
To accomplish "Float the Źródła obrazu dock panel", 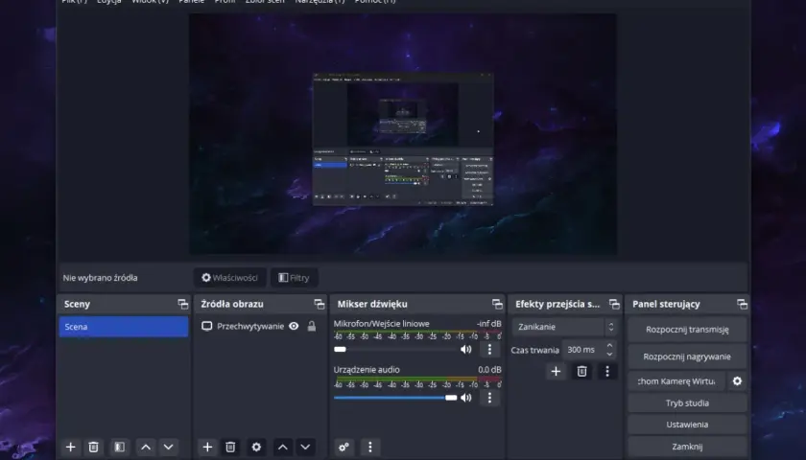I will (x=320, y=304).
